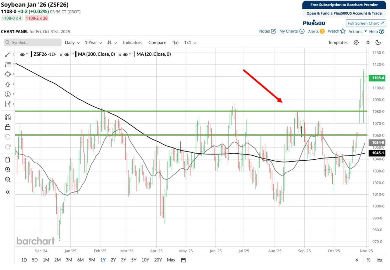This screenshot has height=270, width=390.
Task: Hide the MA (200, Close, 0) indicator
Action: (66, 55)
